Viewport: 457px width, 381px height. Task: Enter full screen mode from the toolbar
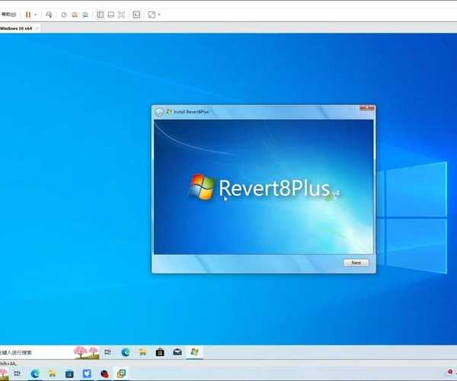122,14
